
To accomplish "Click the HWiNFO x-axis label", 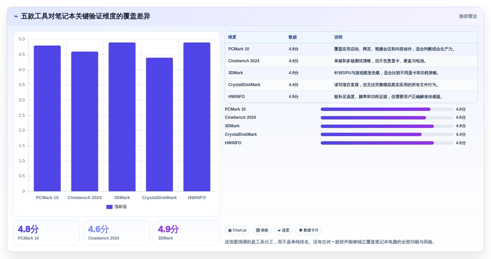I will [197, 198].
